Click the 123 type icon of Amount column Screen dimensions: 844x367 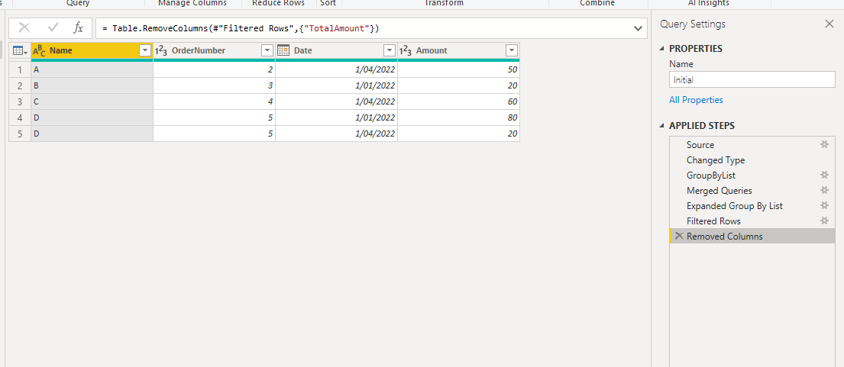pos(406,50)
